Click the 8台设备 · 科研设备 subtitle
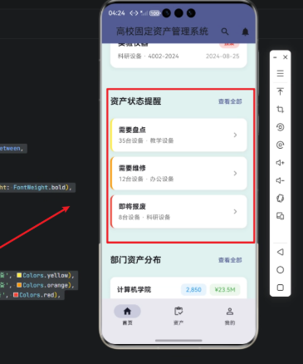This screenshot has width=303, height=364. coord(144,217)
